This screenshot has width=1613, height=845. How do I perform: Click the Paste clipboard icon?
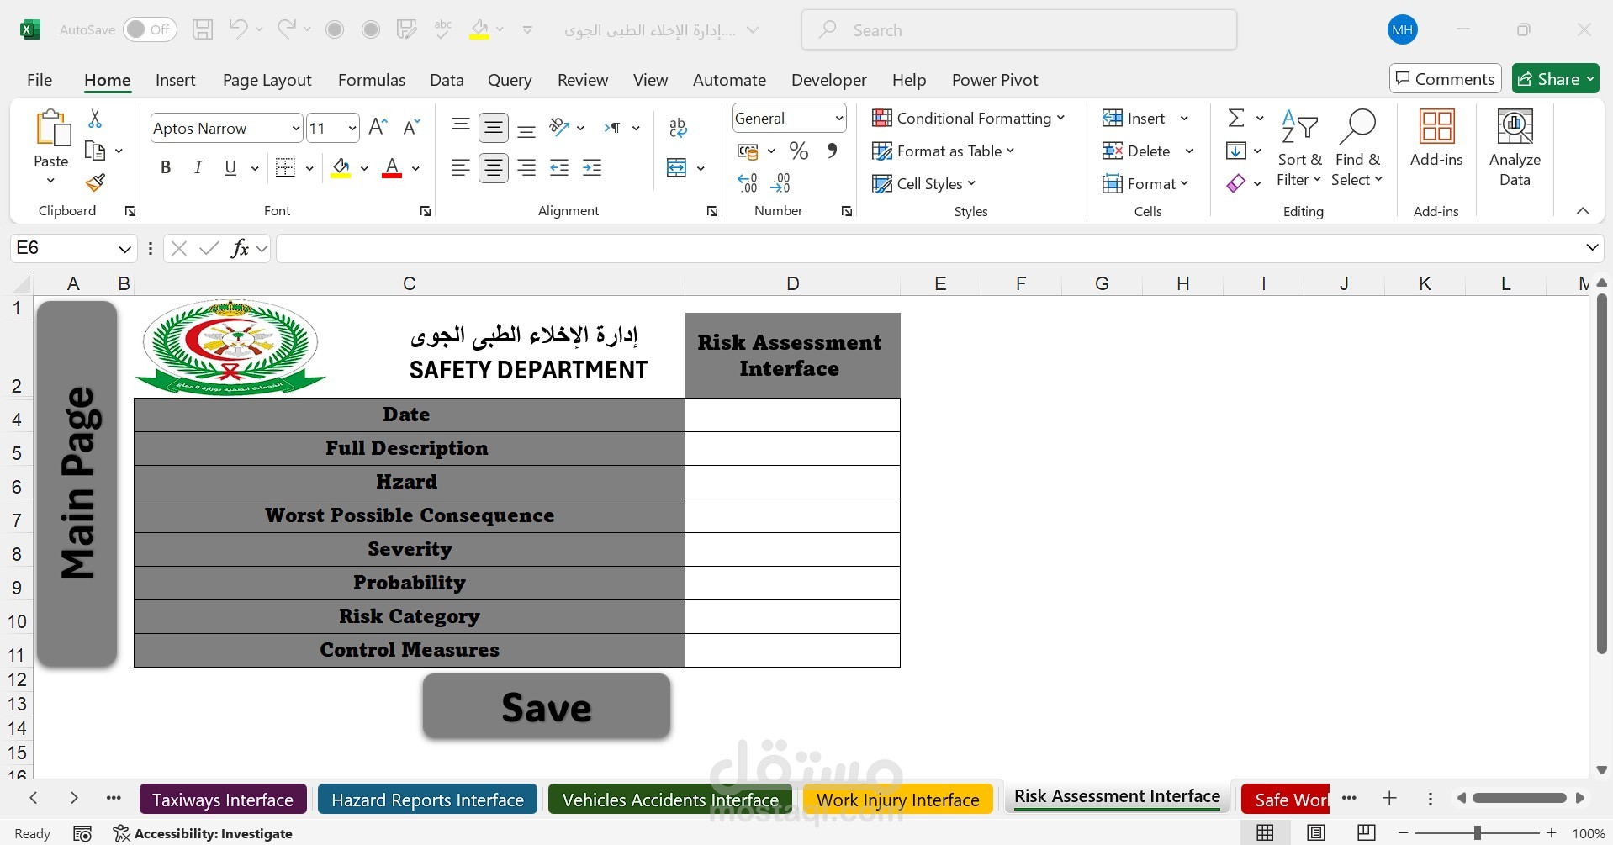(x=51, y=129)
